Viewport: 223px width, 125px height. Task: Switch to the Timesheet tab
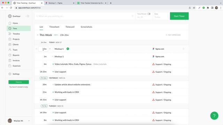coord(54,27)
